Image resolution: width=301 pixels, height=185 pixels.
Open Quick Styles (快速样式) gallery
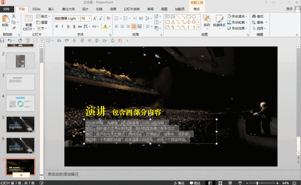219,22
